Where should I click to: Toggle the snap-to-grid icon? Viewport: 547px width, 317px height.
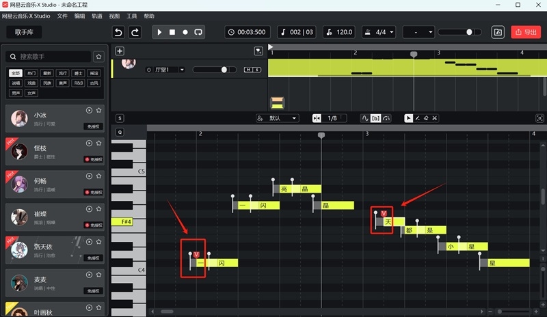317,118
